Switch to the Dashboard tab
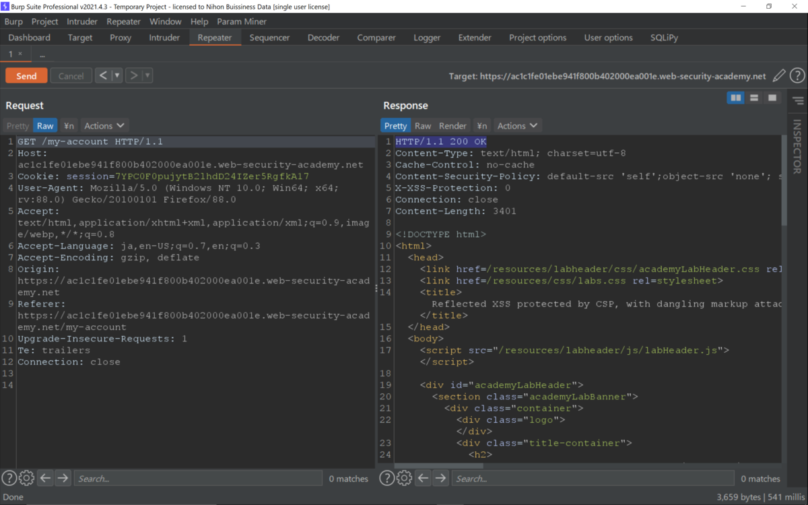The width and height of the screenshot is (808, 505). (30, 38)
